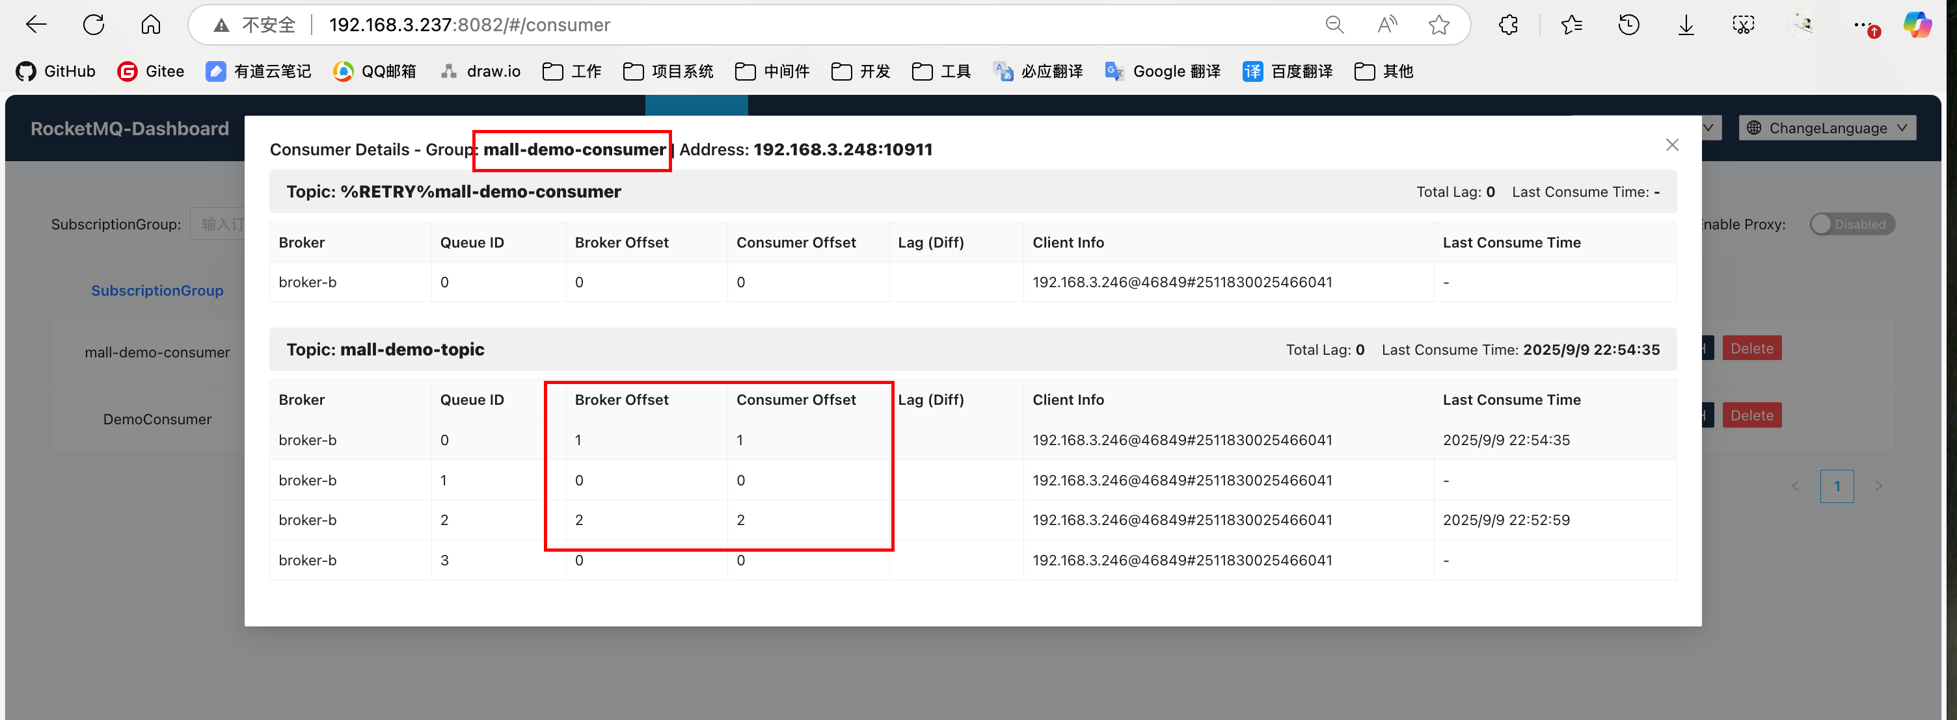Click Delete for mall-demo-consumer row
The width and height of the screenshot is (1957, 720).
[1751, 348]
